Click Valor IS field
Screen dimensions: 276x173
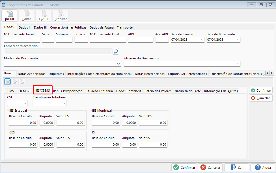pyautogui.click(x=153, y=144)
